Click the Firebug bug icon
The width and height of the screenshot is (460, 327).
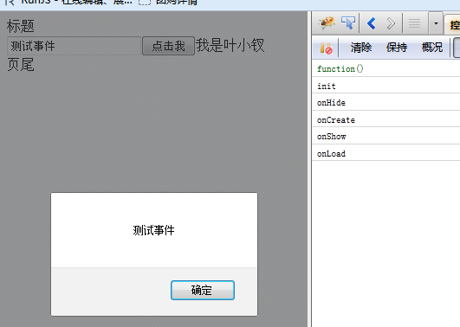point(327,22)
